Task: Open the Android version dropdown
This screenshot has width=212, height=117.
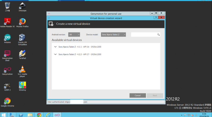Action: tap(74, 35)
